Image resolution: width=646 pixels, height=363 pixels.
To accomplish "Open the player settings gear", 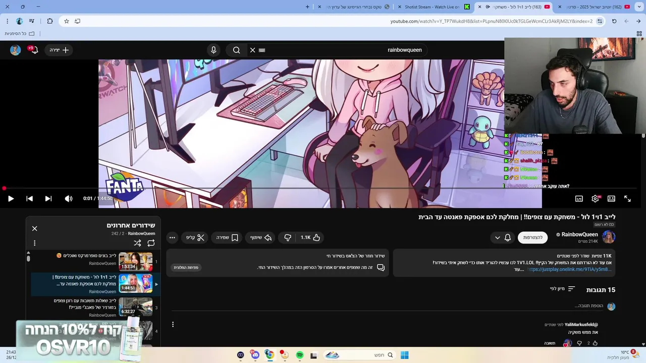I will (595, 199).
